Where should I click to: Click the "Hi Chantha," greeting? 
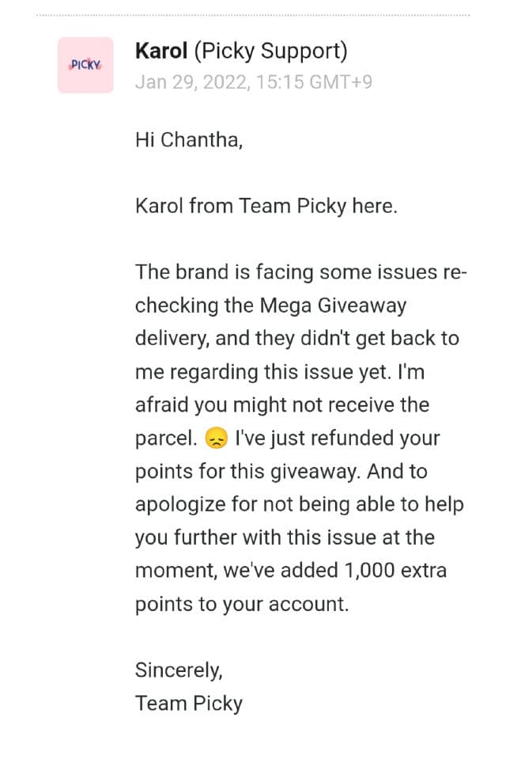point(188,140)
